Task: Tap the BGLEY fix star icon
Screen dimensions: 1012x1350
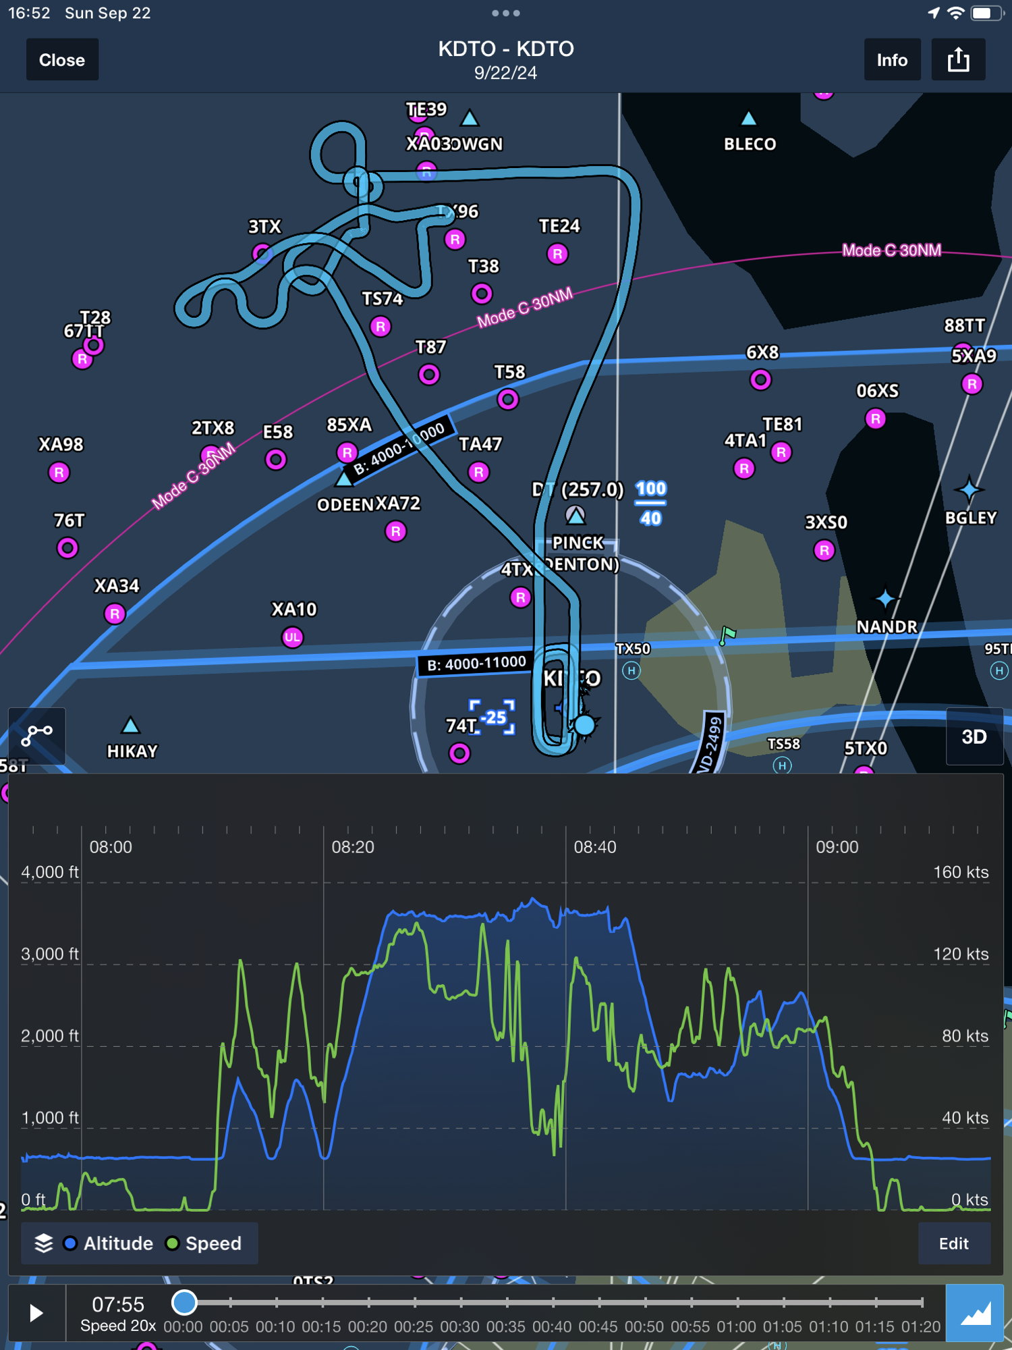Action: click(969, 489)
